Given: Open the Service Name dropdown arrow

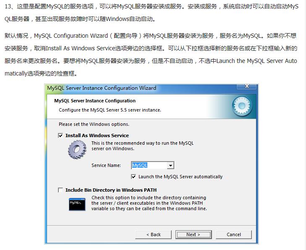Looking at the screenshot, I should [x=170, y=166].
